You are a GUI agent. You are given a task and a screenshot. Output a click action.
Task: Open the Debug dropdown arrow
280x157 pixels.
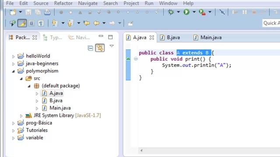[x=178, y=12]
